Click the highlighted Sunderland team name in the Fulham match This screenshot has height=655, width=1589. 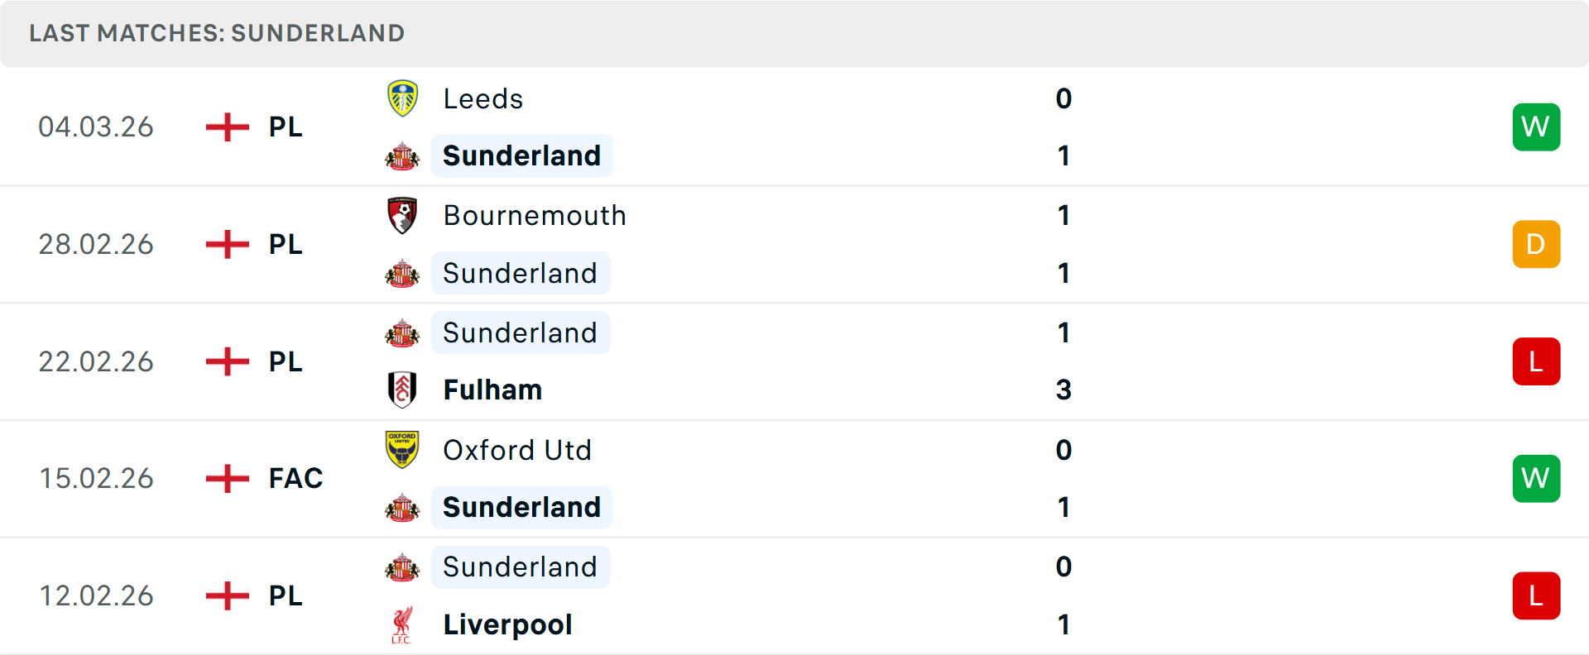(x=521, y=332)
